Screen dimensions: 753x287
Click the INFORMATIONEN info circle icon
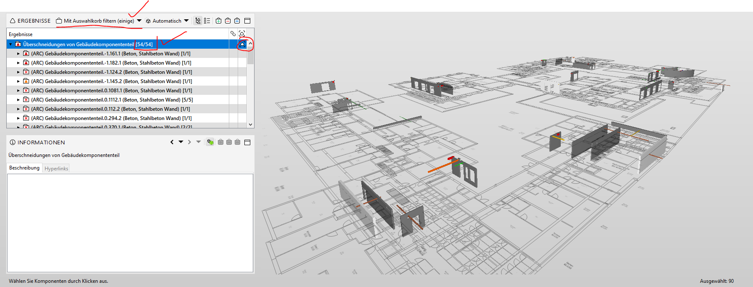point(13,142)
